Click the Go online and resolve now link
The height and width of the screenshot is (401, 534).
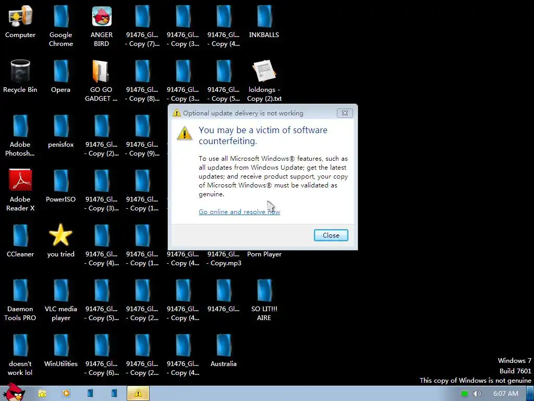[x=239, y=212]
